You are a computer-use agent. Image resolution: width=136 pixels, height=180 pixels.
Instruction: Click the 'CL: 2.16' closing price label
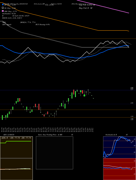click(x=50, y=5)
